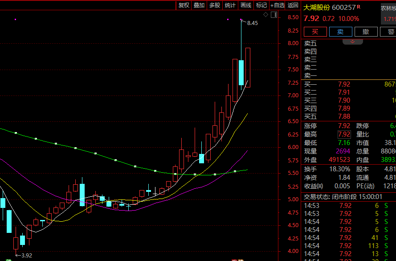Click the 3.92 low price annotation
This screenshot has height=261, width=396.
27,256
